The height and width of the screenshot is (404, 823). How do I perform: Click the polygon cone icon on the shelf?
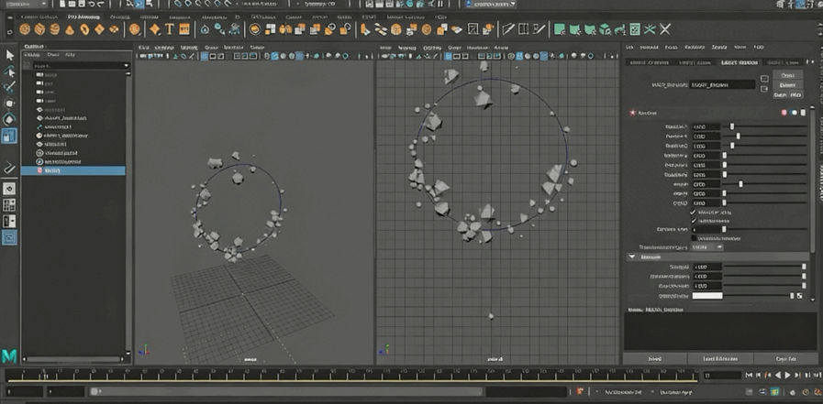point(70,29)
